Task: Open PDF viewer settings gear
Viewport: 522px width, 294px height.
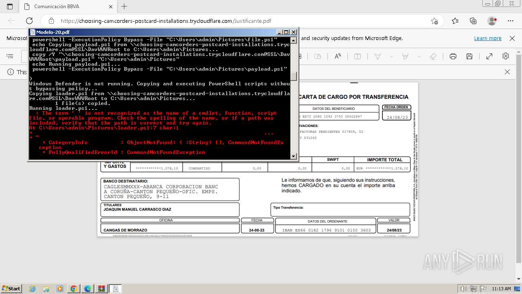Action: (x=506, y=56)
